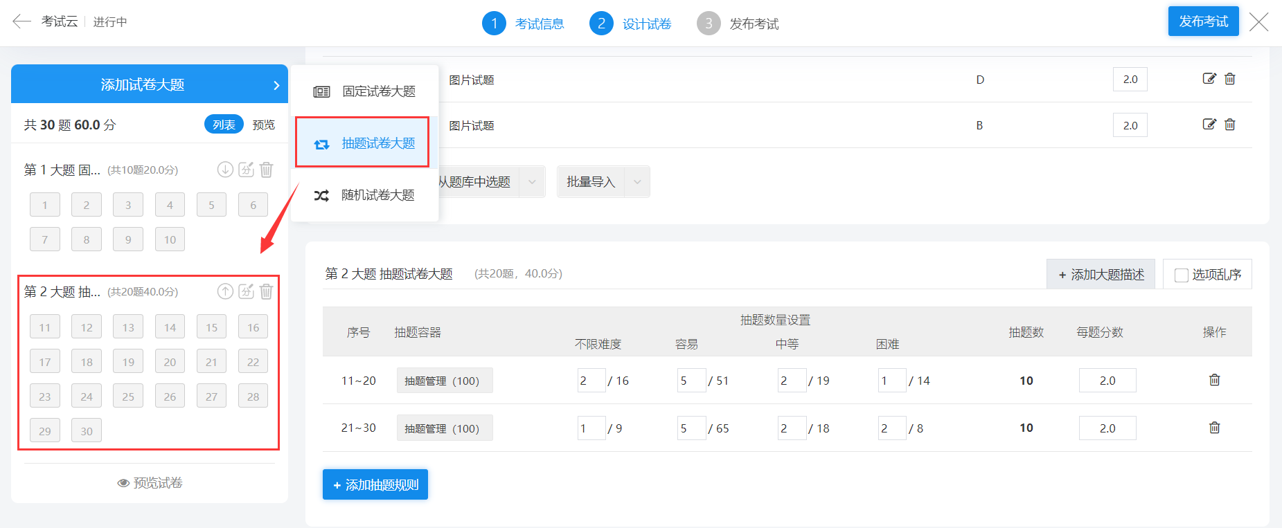
Task: Open the 批量导入 dropdown arrow
Action: 637,182
